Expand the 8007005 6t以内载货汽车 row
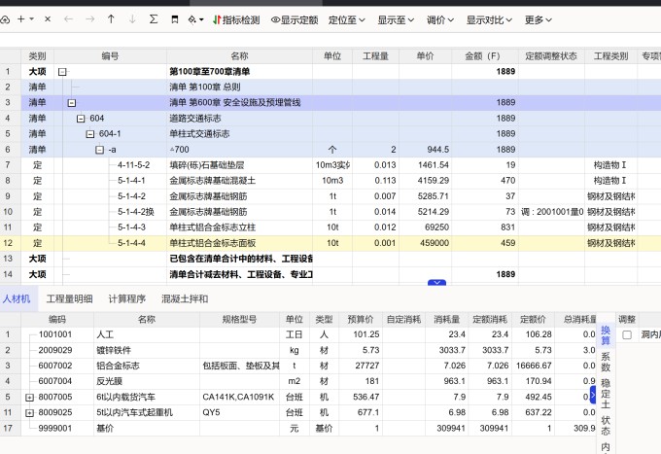Screen dimensions: 661x454 [29, 397]
